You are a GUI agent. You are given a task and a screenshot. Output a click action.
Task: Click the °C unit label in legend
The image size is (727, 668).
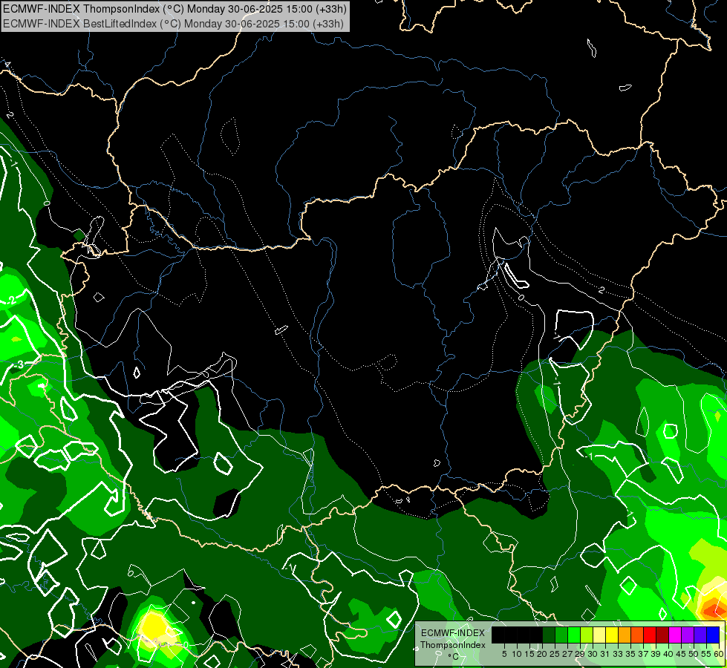pyautogui.click(x=454, y=657)
